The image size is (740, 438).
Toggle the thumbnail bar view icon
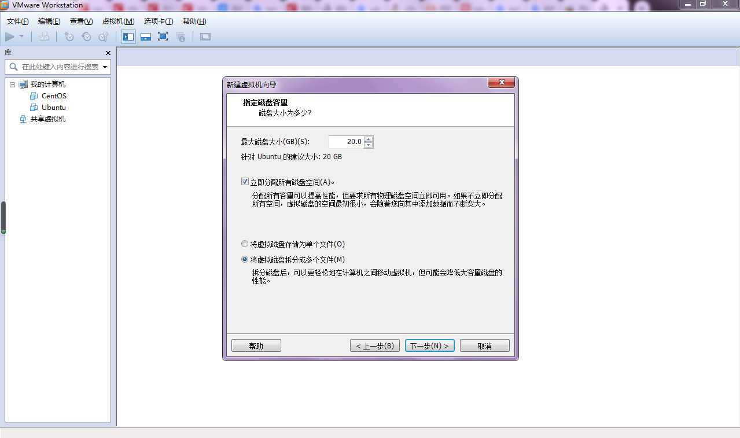click(146, 36)
